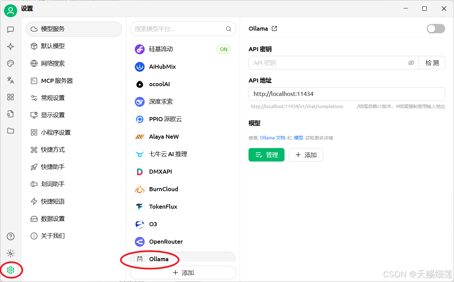
Task: Select the BurnCloud provider
Action: (x=183, y=189)
